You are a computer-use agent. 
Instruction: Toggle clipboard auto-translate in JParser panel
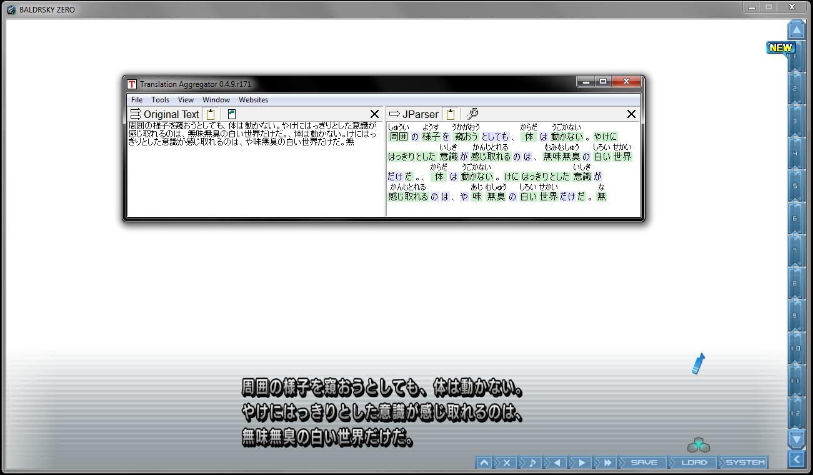[450, 114]
